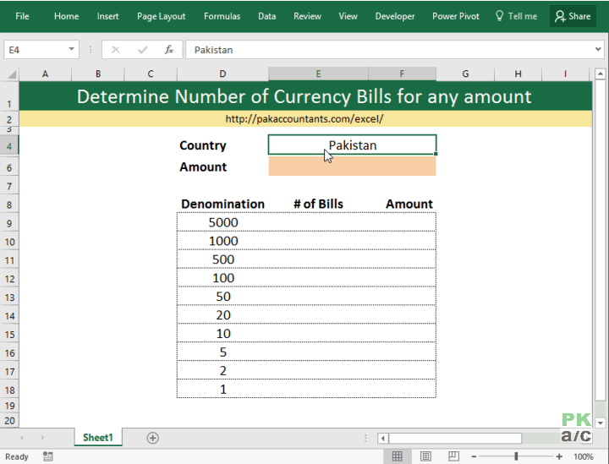Open the Formulas ribbon tab
The width and height of the screenshot is (609, 464).
222,16
